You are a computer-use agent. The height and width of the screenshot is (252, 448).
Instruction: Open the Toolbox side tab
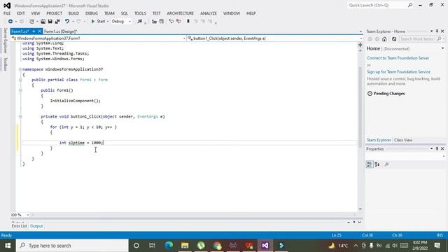(5, 64)
